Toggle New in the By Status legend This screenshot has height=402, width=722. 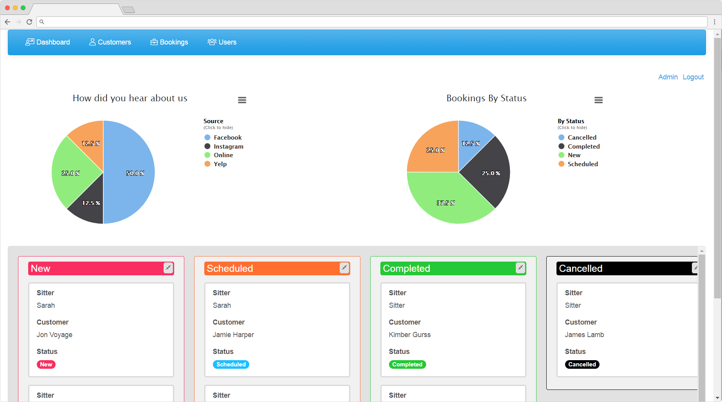click(x=569, y=155)
